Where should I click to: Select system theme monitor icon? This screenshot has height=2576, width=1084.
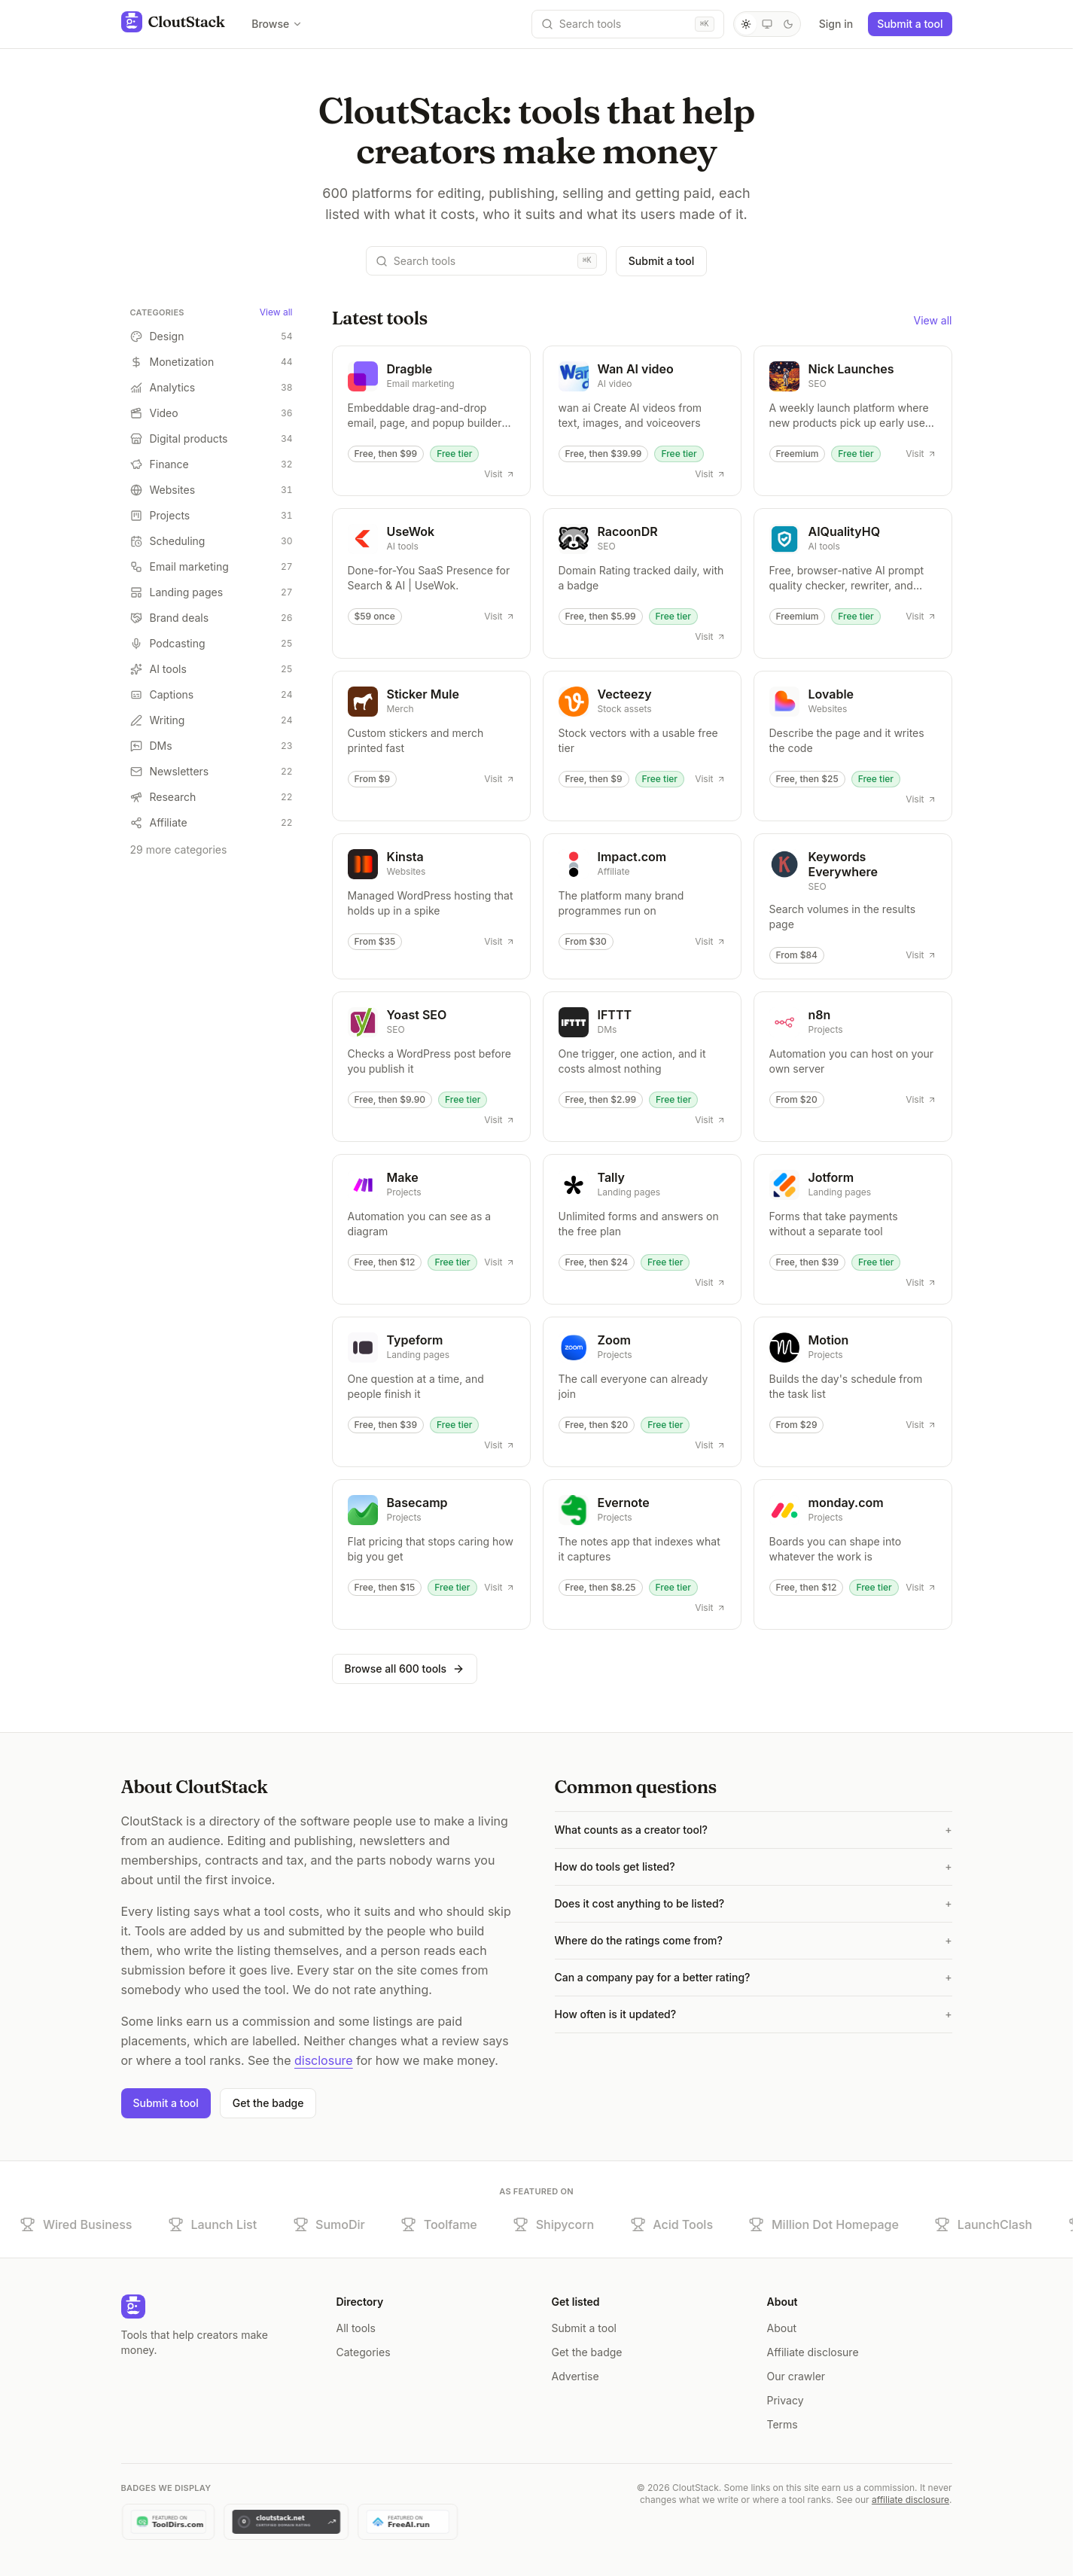click(x=775, y=24)
